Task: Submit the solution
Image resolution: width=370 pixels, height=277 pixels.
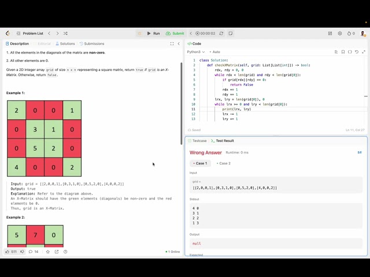Action: coord(175,33)
